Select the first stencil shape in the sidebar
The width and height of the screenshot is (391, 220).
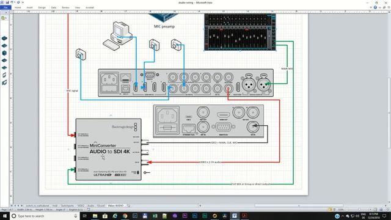pos(4,38)
